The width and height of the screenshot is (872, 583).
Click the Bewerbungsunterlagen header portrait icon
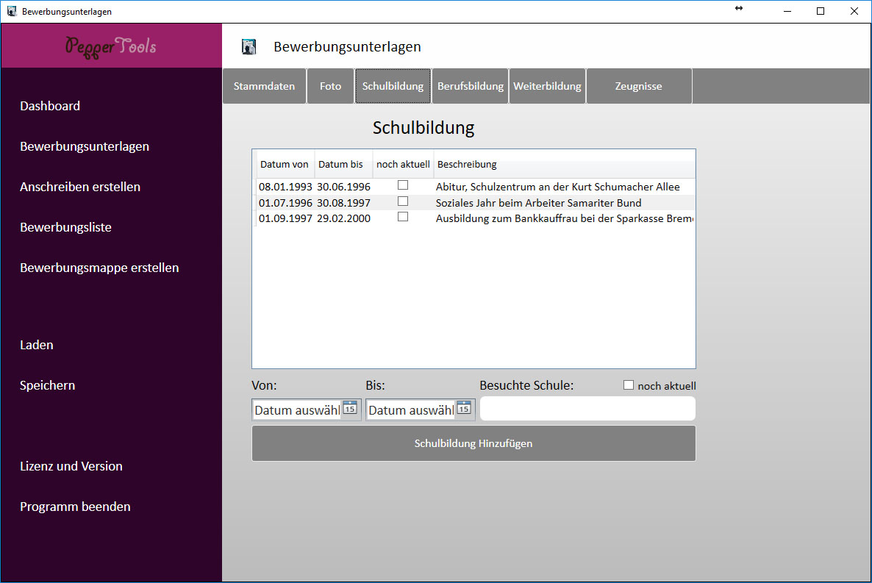pos(249,47)
